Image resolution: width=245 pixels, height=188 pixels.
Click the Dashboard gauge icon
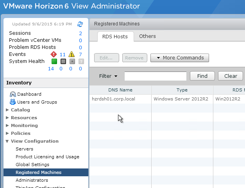click(13, 94)
